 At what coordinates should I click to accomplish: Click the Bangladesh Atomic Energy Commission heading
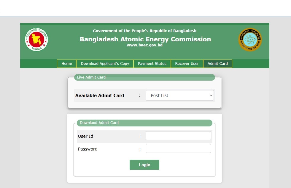(145, 39)
